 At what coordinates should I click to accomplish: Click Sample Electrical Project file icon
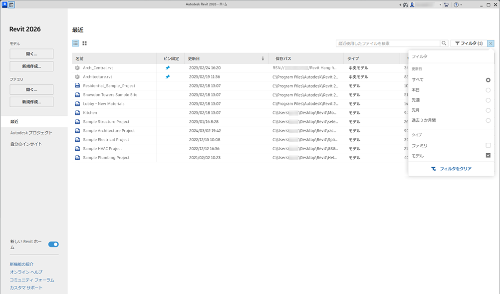click(77, 140)
